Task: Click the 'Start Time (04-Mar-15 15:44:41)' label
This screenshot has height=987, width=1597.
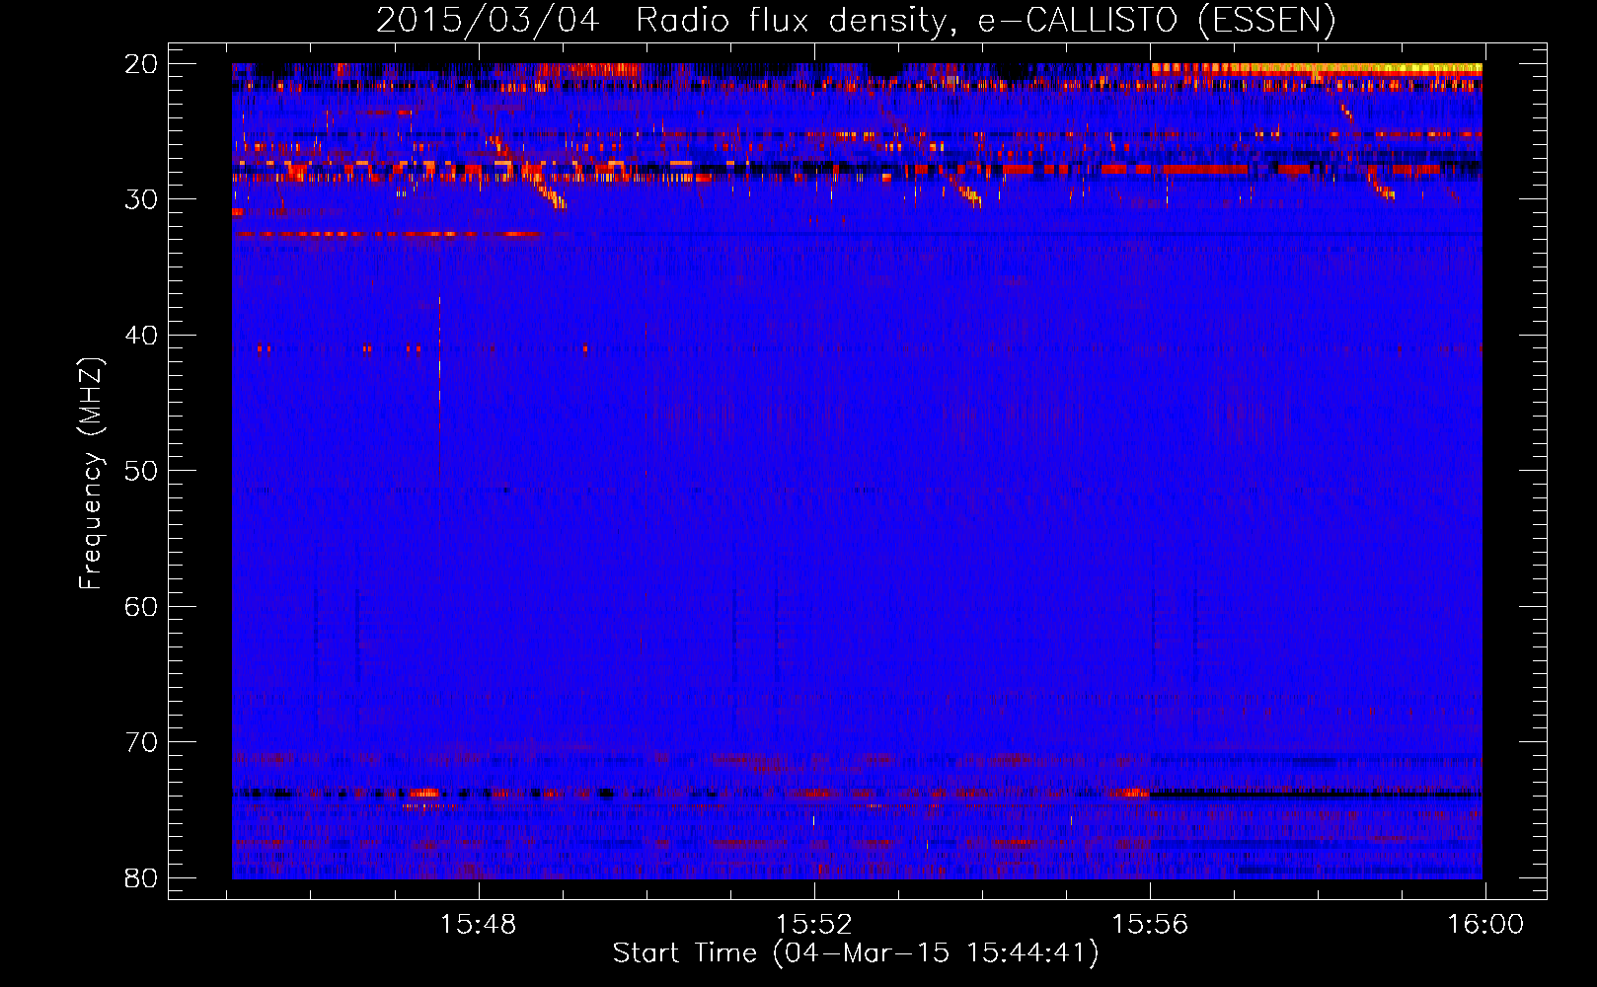Action: pos(856,953)
